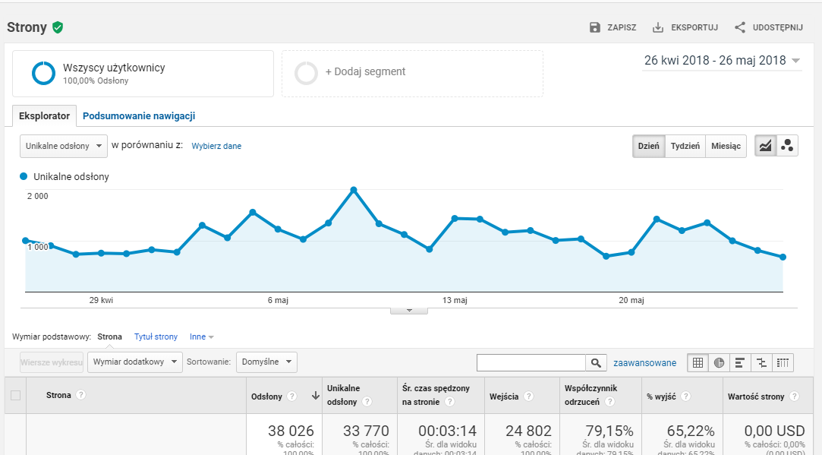822x455 pixels.
Task: Click the Eksportuj download icon
Action: click(658, 27)
